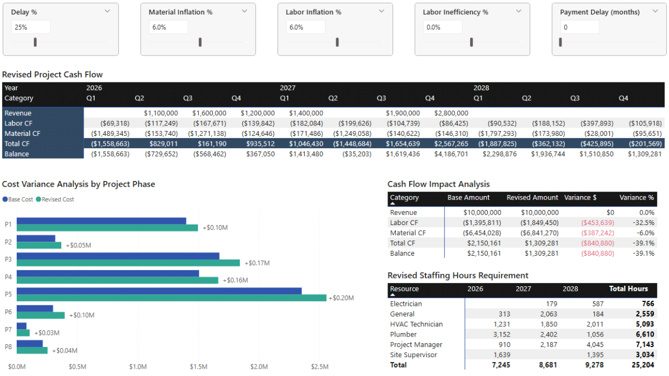Viewport: 669px width, 376px height.
Task: Open the Delay % slicer dropdown
Action: click(x=108, y=11)
